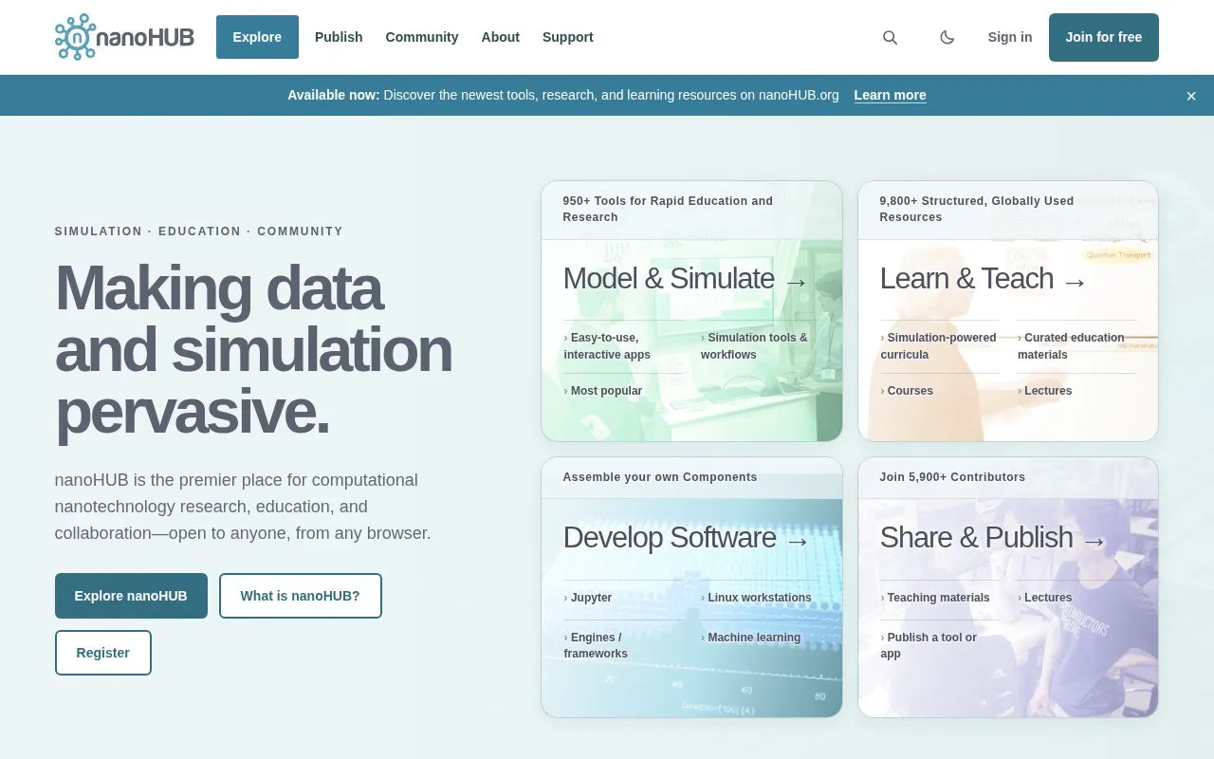1214x759 pixels.
Task: Toggle dark mode moon icon
Action: click(x=947, y=37)
